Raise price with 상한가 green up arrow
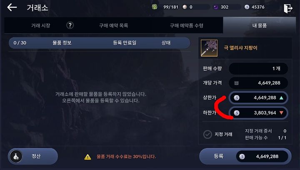The image size is (300, 170). (281, 98)
